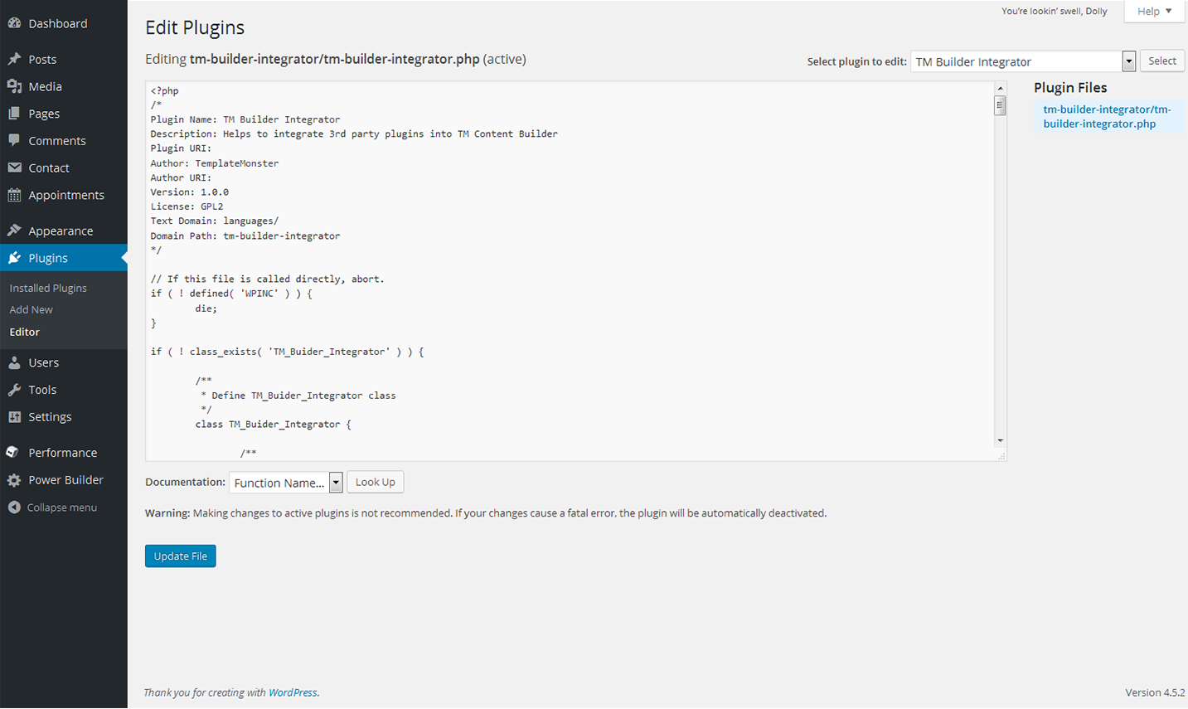The image size is (1188, 709).
Task: Click the Media icon in sidebar
Action: pyautogui.click(x=14, y=86)
